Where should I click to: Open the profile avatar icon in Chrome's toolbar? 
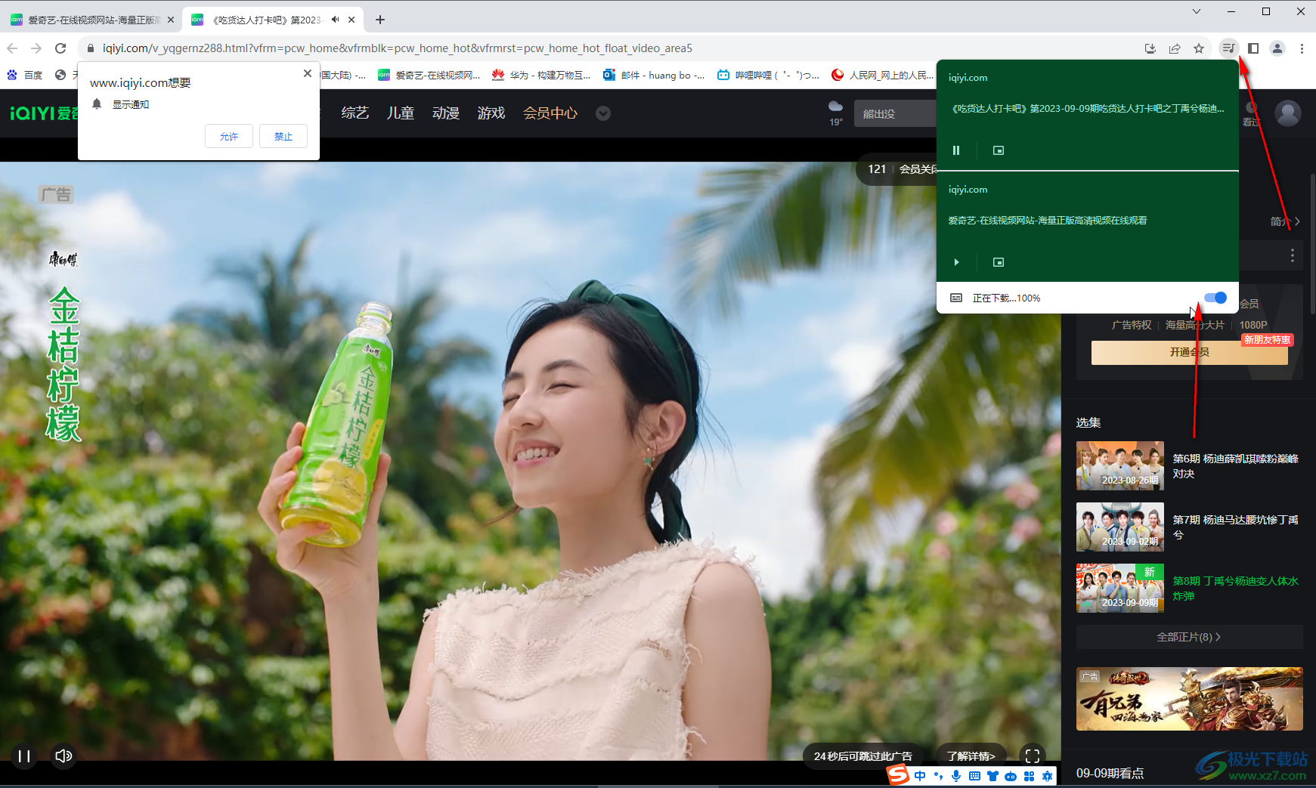click(x=1277, y=48)
